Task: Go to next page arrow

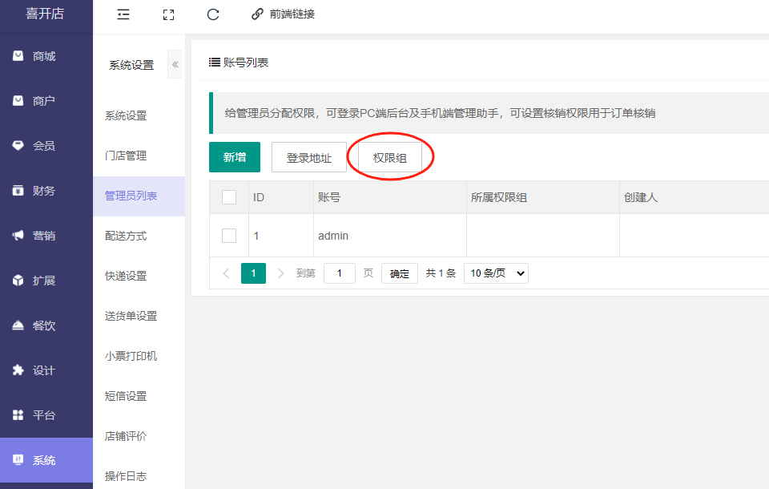Action: [x=280, y=273]
